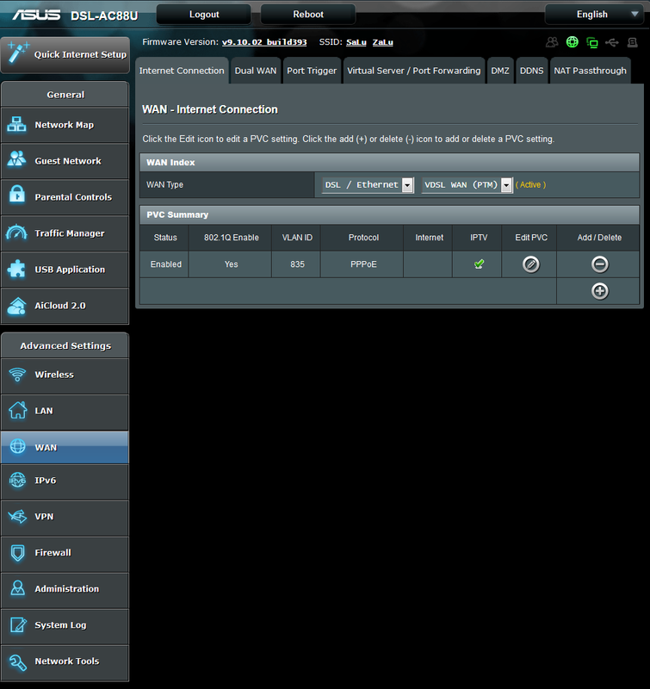Click the USB status icon
This screenshot has width=650, height=689.
coord(612,42)
